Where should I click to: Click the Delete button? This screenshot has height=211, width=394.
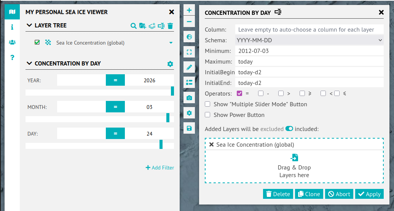[278, 194]
